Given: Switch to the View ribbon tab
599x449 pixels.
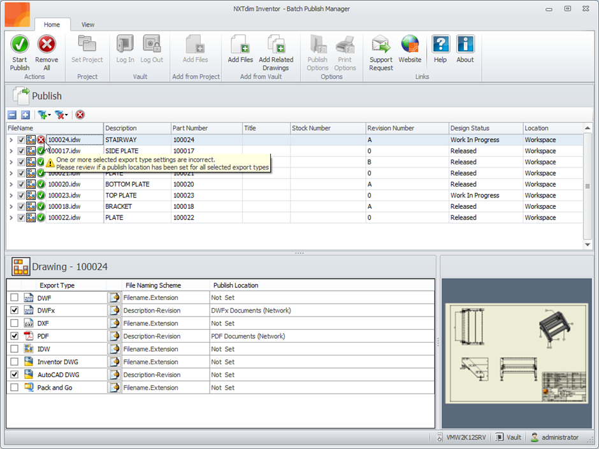Looking at the screenshot, I should (x=88, y=24).
